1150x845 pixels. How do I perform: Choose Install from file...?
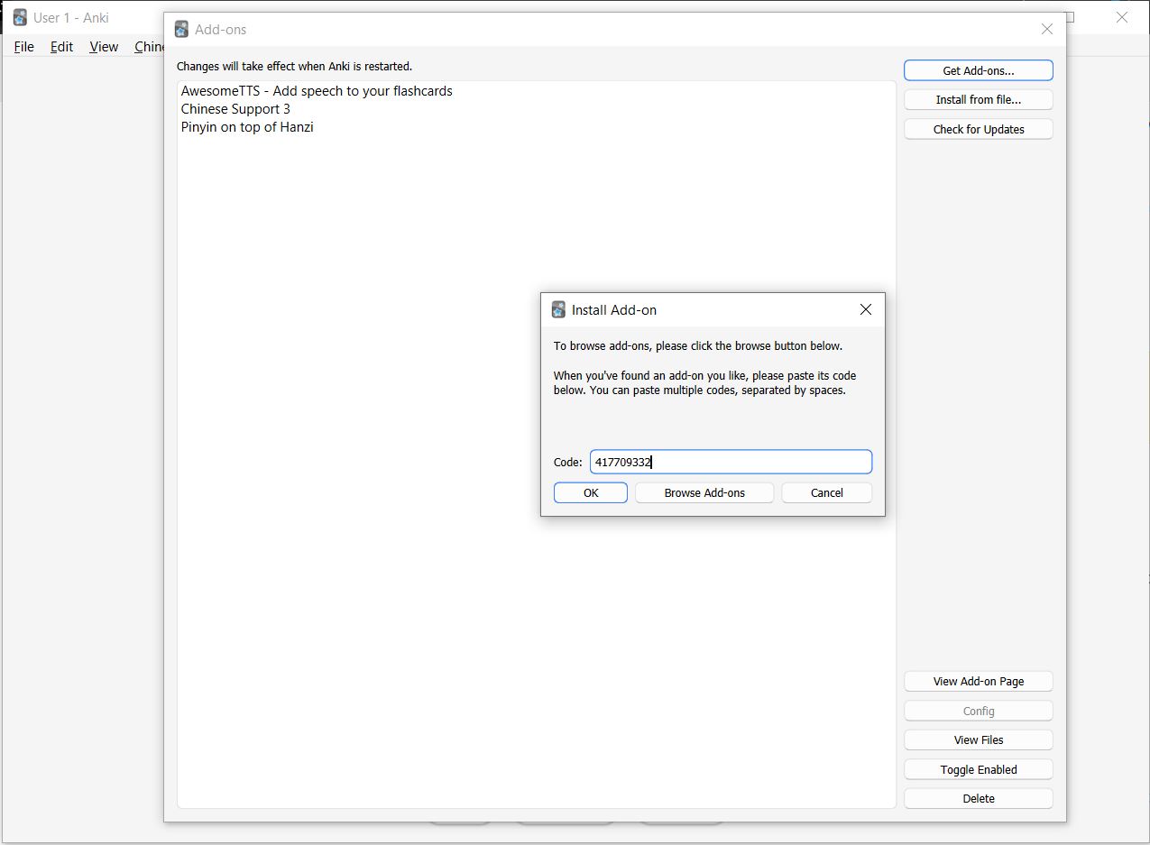pyautogui.click(x=979, y=100)
